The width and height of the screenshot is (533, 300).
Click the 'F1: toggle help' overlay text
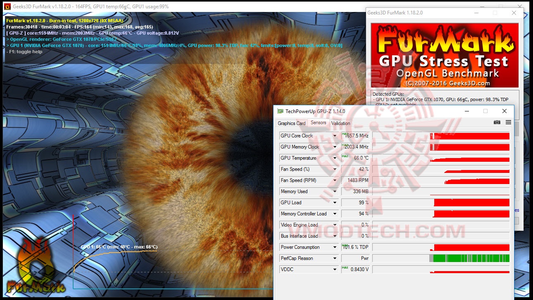(24, 52)
